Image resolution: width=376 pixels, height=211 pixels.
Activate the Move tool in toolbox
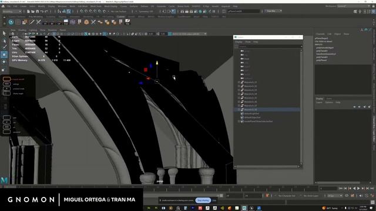[4, 55]
